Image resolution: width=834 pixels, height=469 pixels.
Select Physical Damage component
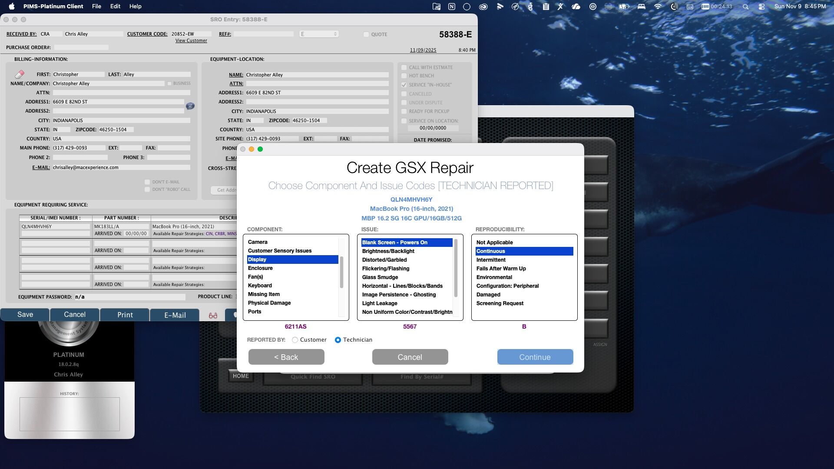coord(293,303)
